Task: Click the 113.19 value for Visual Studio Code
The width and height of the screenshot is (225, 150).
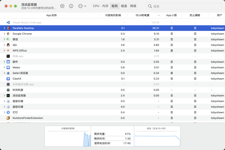Action: 155,22
